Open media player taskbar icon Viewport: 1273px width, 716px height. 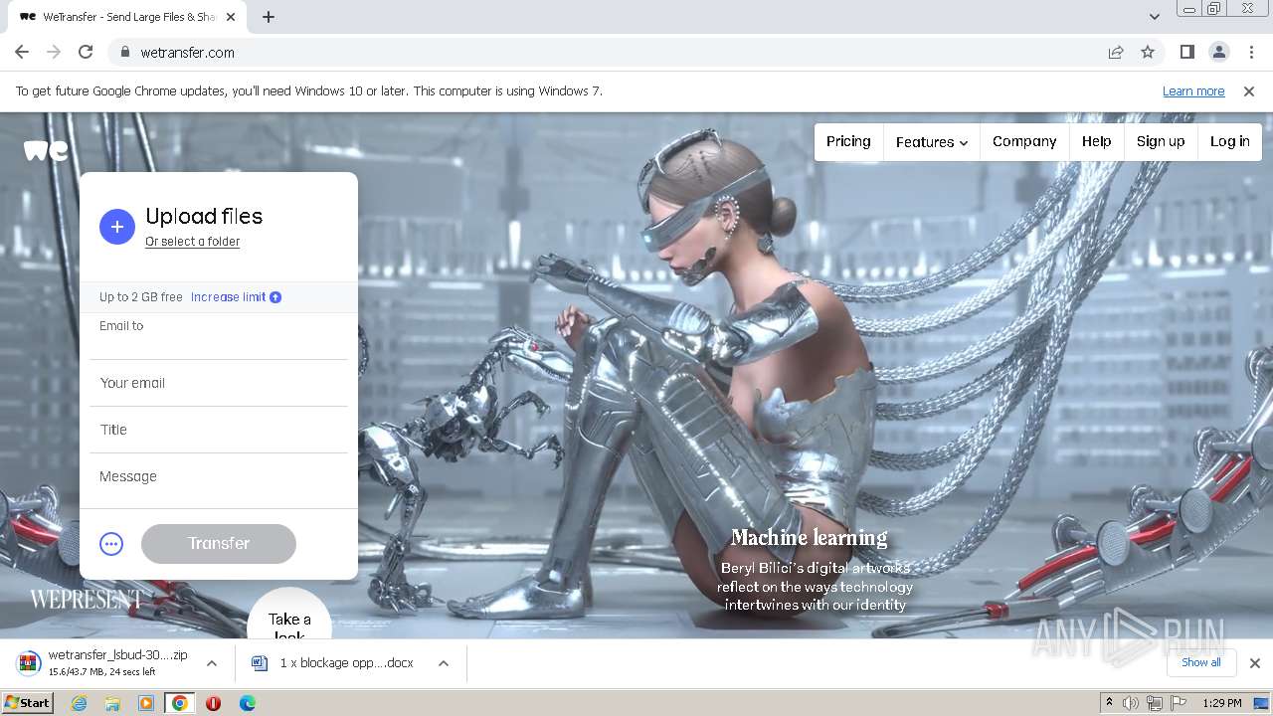coord(146,703)
